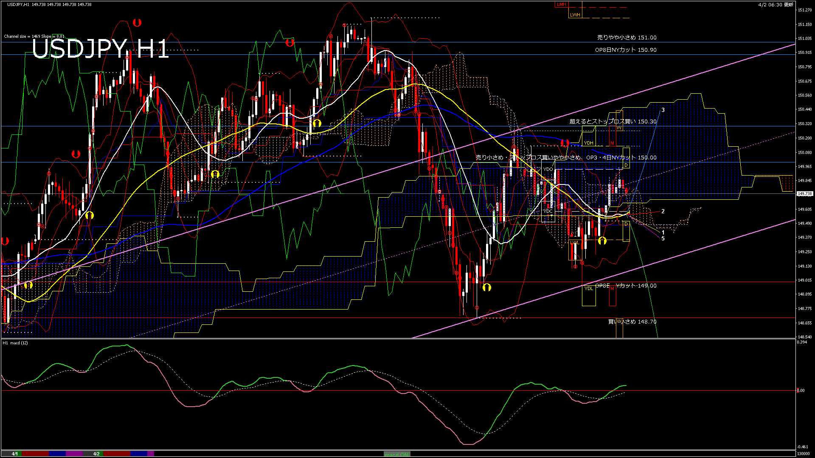
Task: Click red sell arrow just below 151.00 line
Action: point(289,42)
